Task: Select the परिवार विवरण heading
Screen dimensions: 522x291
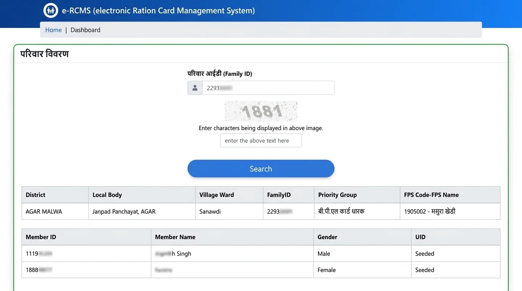Action: pos(44,54)
